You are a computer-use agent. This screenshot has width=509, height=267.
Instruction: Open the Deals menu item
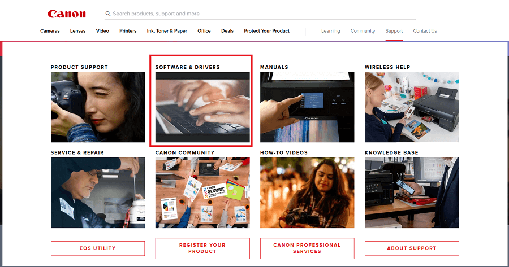[x=227, y=31]
